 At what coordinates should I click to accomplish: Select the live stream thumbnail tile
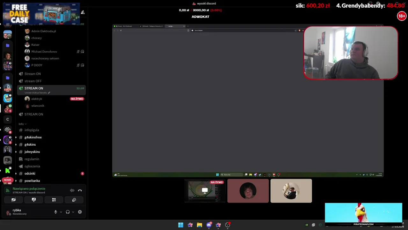[x=205, y=191]
